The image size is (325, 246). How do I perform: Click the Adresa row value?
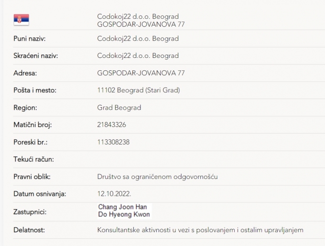[141, 73]
